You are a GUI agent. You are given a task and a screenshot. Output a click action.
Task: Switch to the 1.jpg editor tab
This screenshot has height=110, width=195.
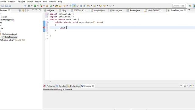coord(64,10)
